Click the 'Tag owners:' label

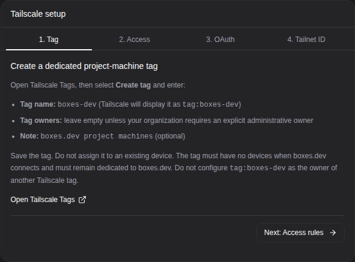(41, 121)
